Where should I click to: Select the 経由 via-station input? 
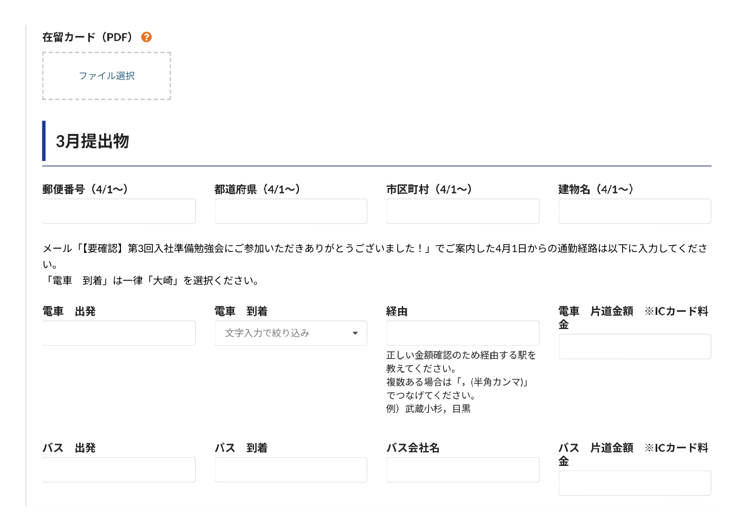(x=463, y=332)
